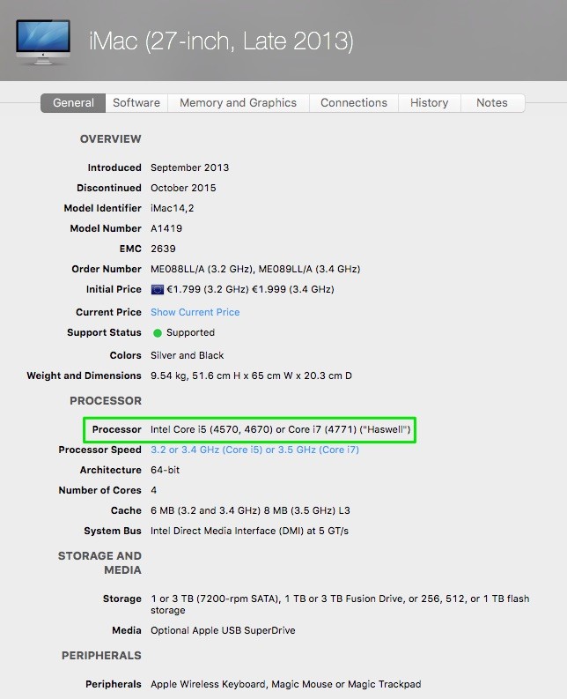Click the green Supported status dot

pos(158,333)
